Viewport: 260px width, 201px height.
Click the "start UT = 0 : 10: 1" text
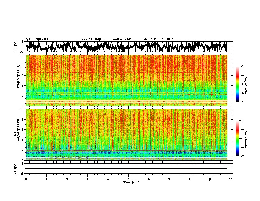[159, 39]
